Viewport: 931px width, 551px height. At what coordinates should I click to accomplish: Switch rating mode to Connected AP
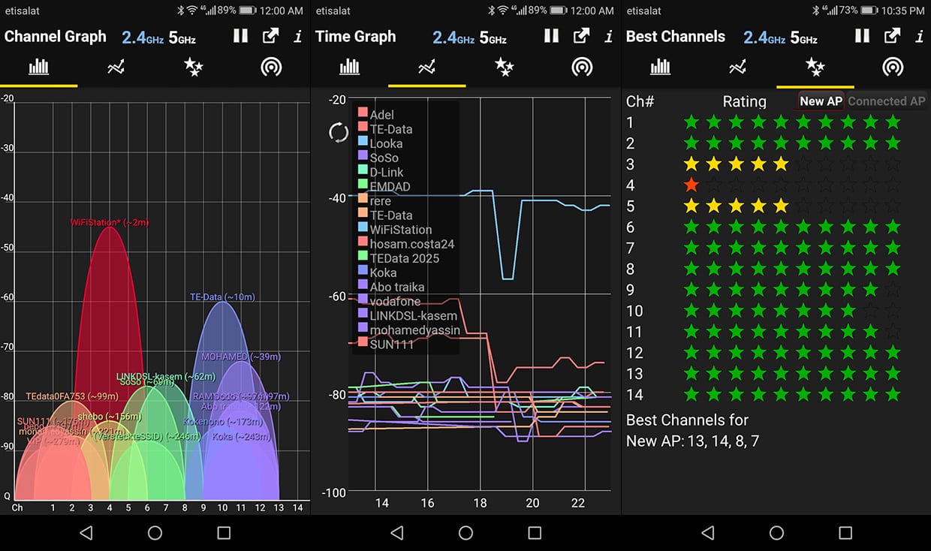tap(887, 101)
